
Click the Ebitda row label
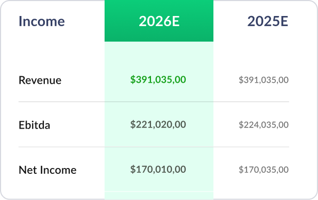coord(34,125)
